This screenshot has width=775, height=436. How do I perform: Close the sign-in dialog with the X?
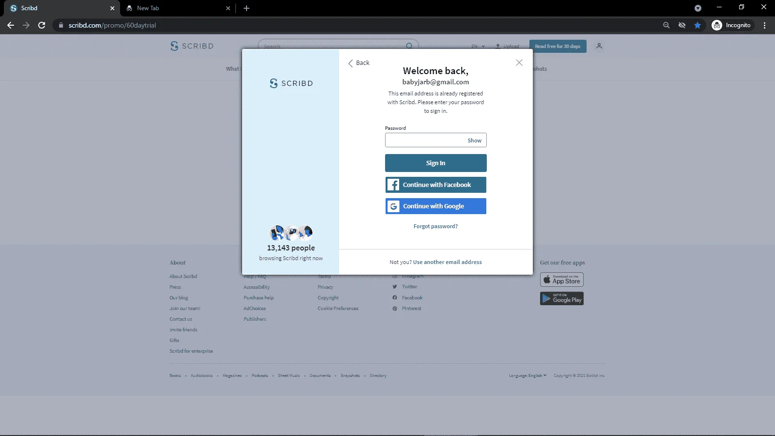(519, 62)
